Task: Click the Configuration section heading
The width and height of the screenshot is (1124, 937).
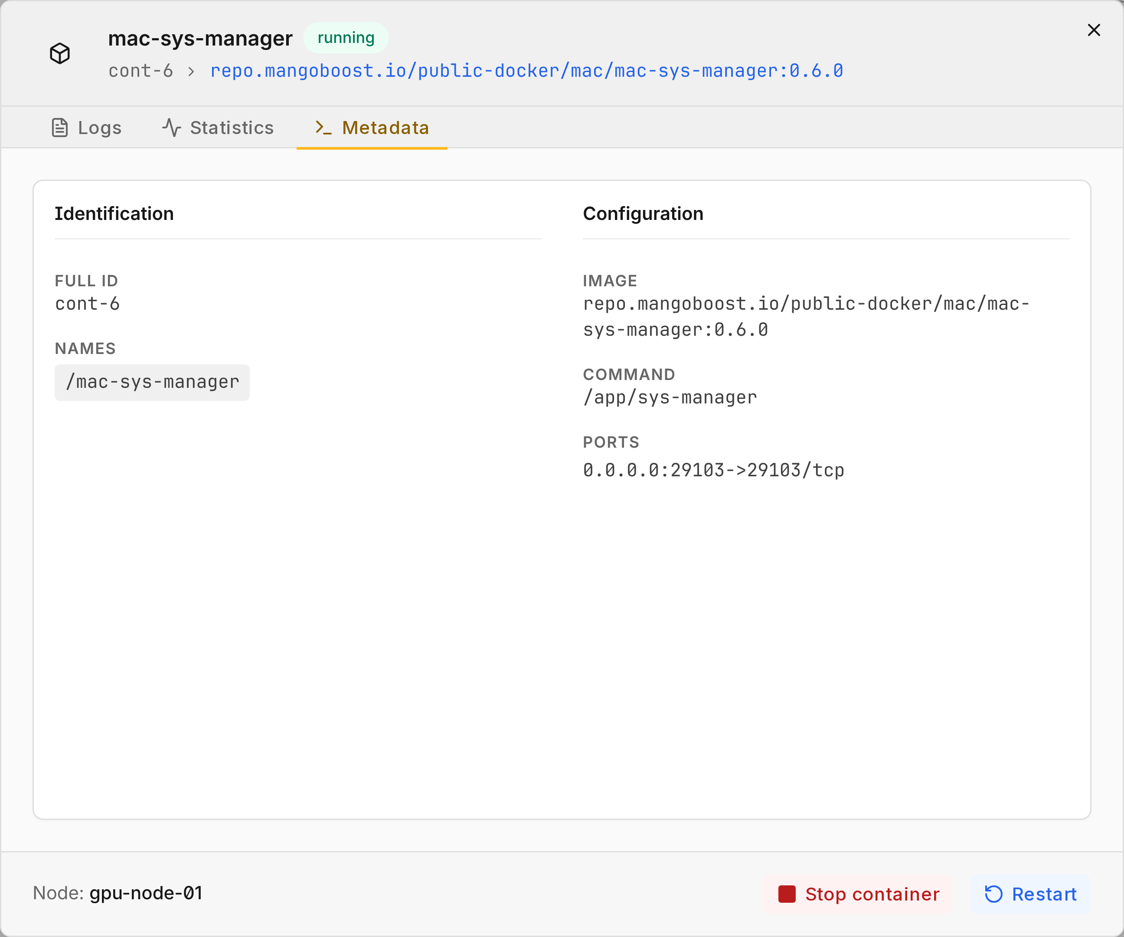Action: pyautogui.click(x=643, y=213)
